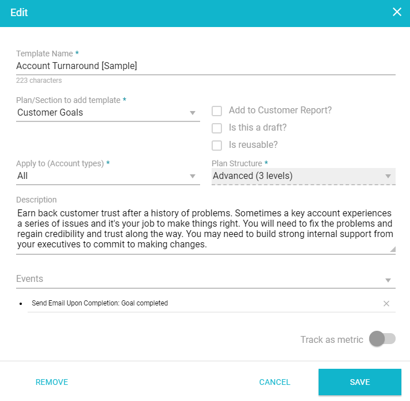This screenshot has width=410, height=401.
Task: Click the Edit dialog title
Action: click(x=19, y=13)
